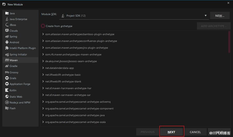
Task: Click the Java cup icon in SDK field
Action: 63,16
